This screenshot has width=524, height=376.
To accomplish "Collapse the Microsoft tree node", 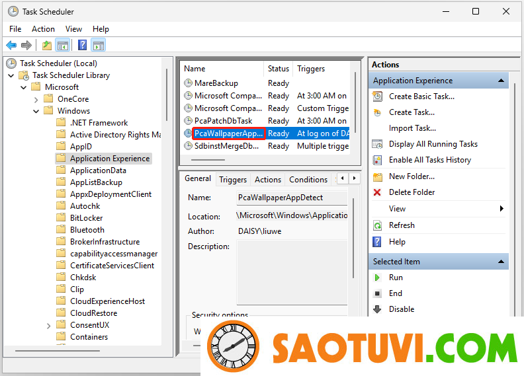I will [x=23, y=88].
